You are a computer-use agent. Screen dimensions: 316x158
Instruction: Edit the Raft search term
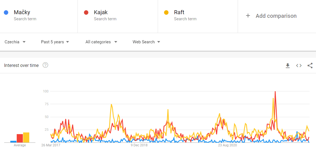point(179,12)
